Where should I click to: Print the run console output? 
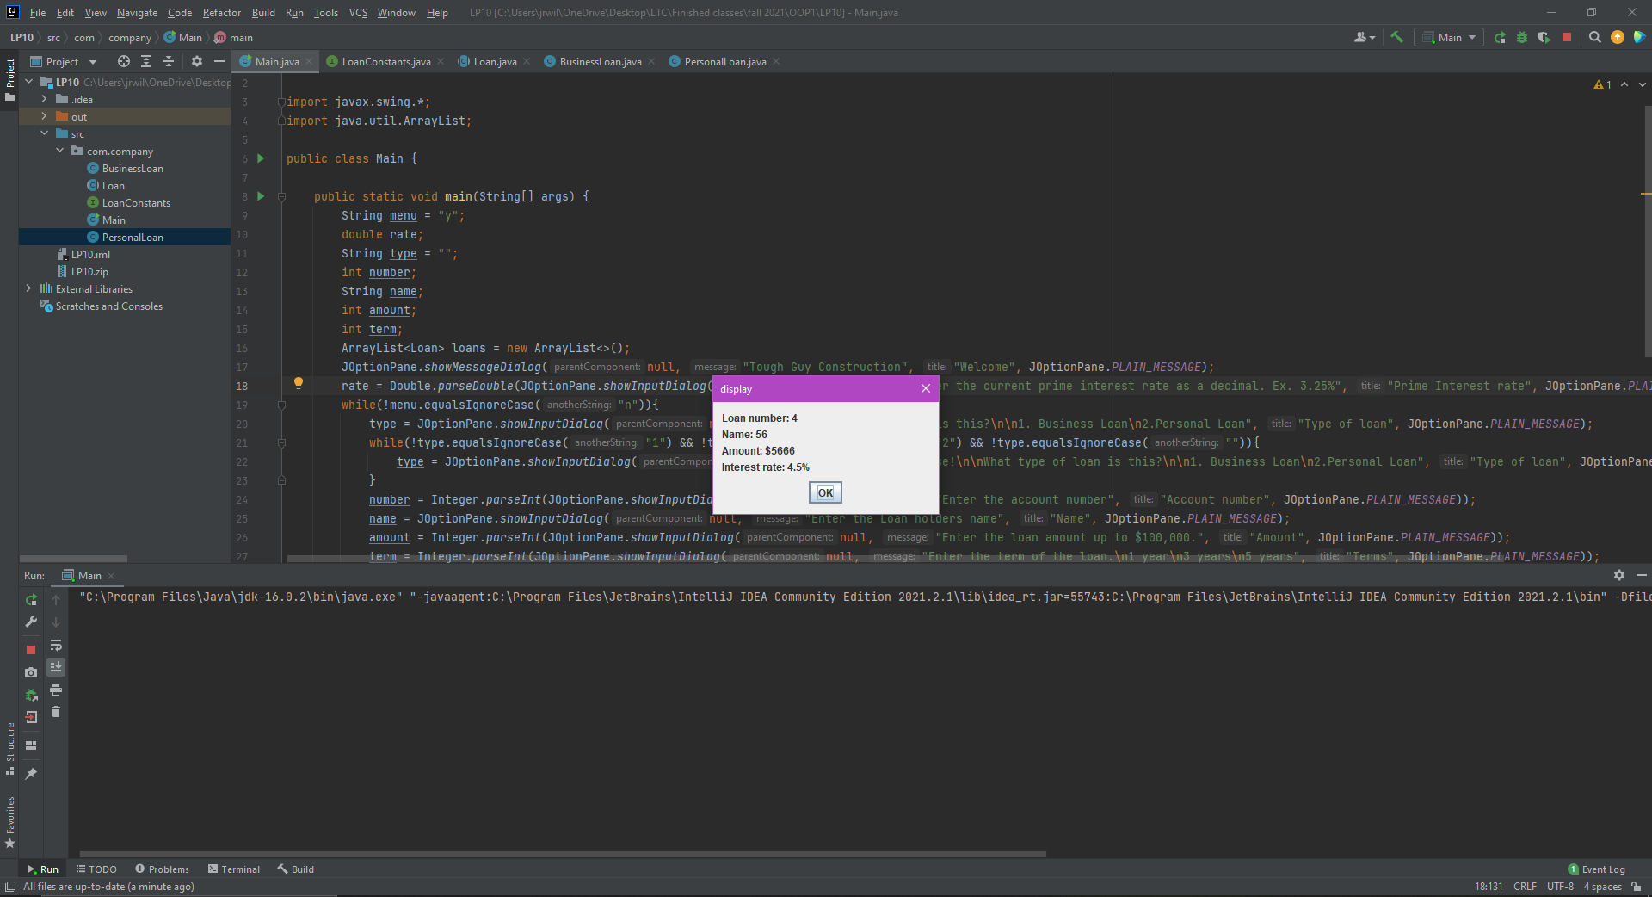(56, 690)
